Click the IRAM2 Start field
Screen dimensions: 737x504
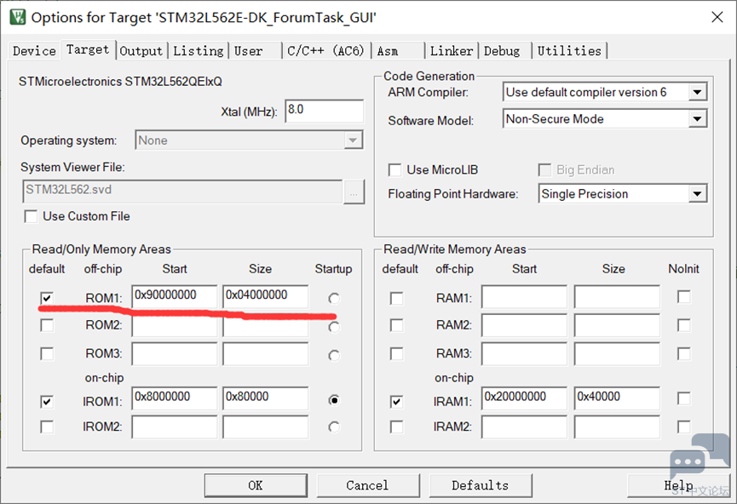point(524,427)
